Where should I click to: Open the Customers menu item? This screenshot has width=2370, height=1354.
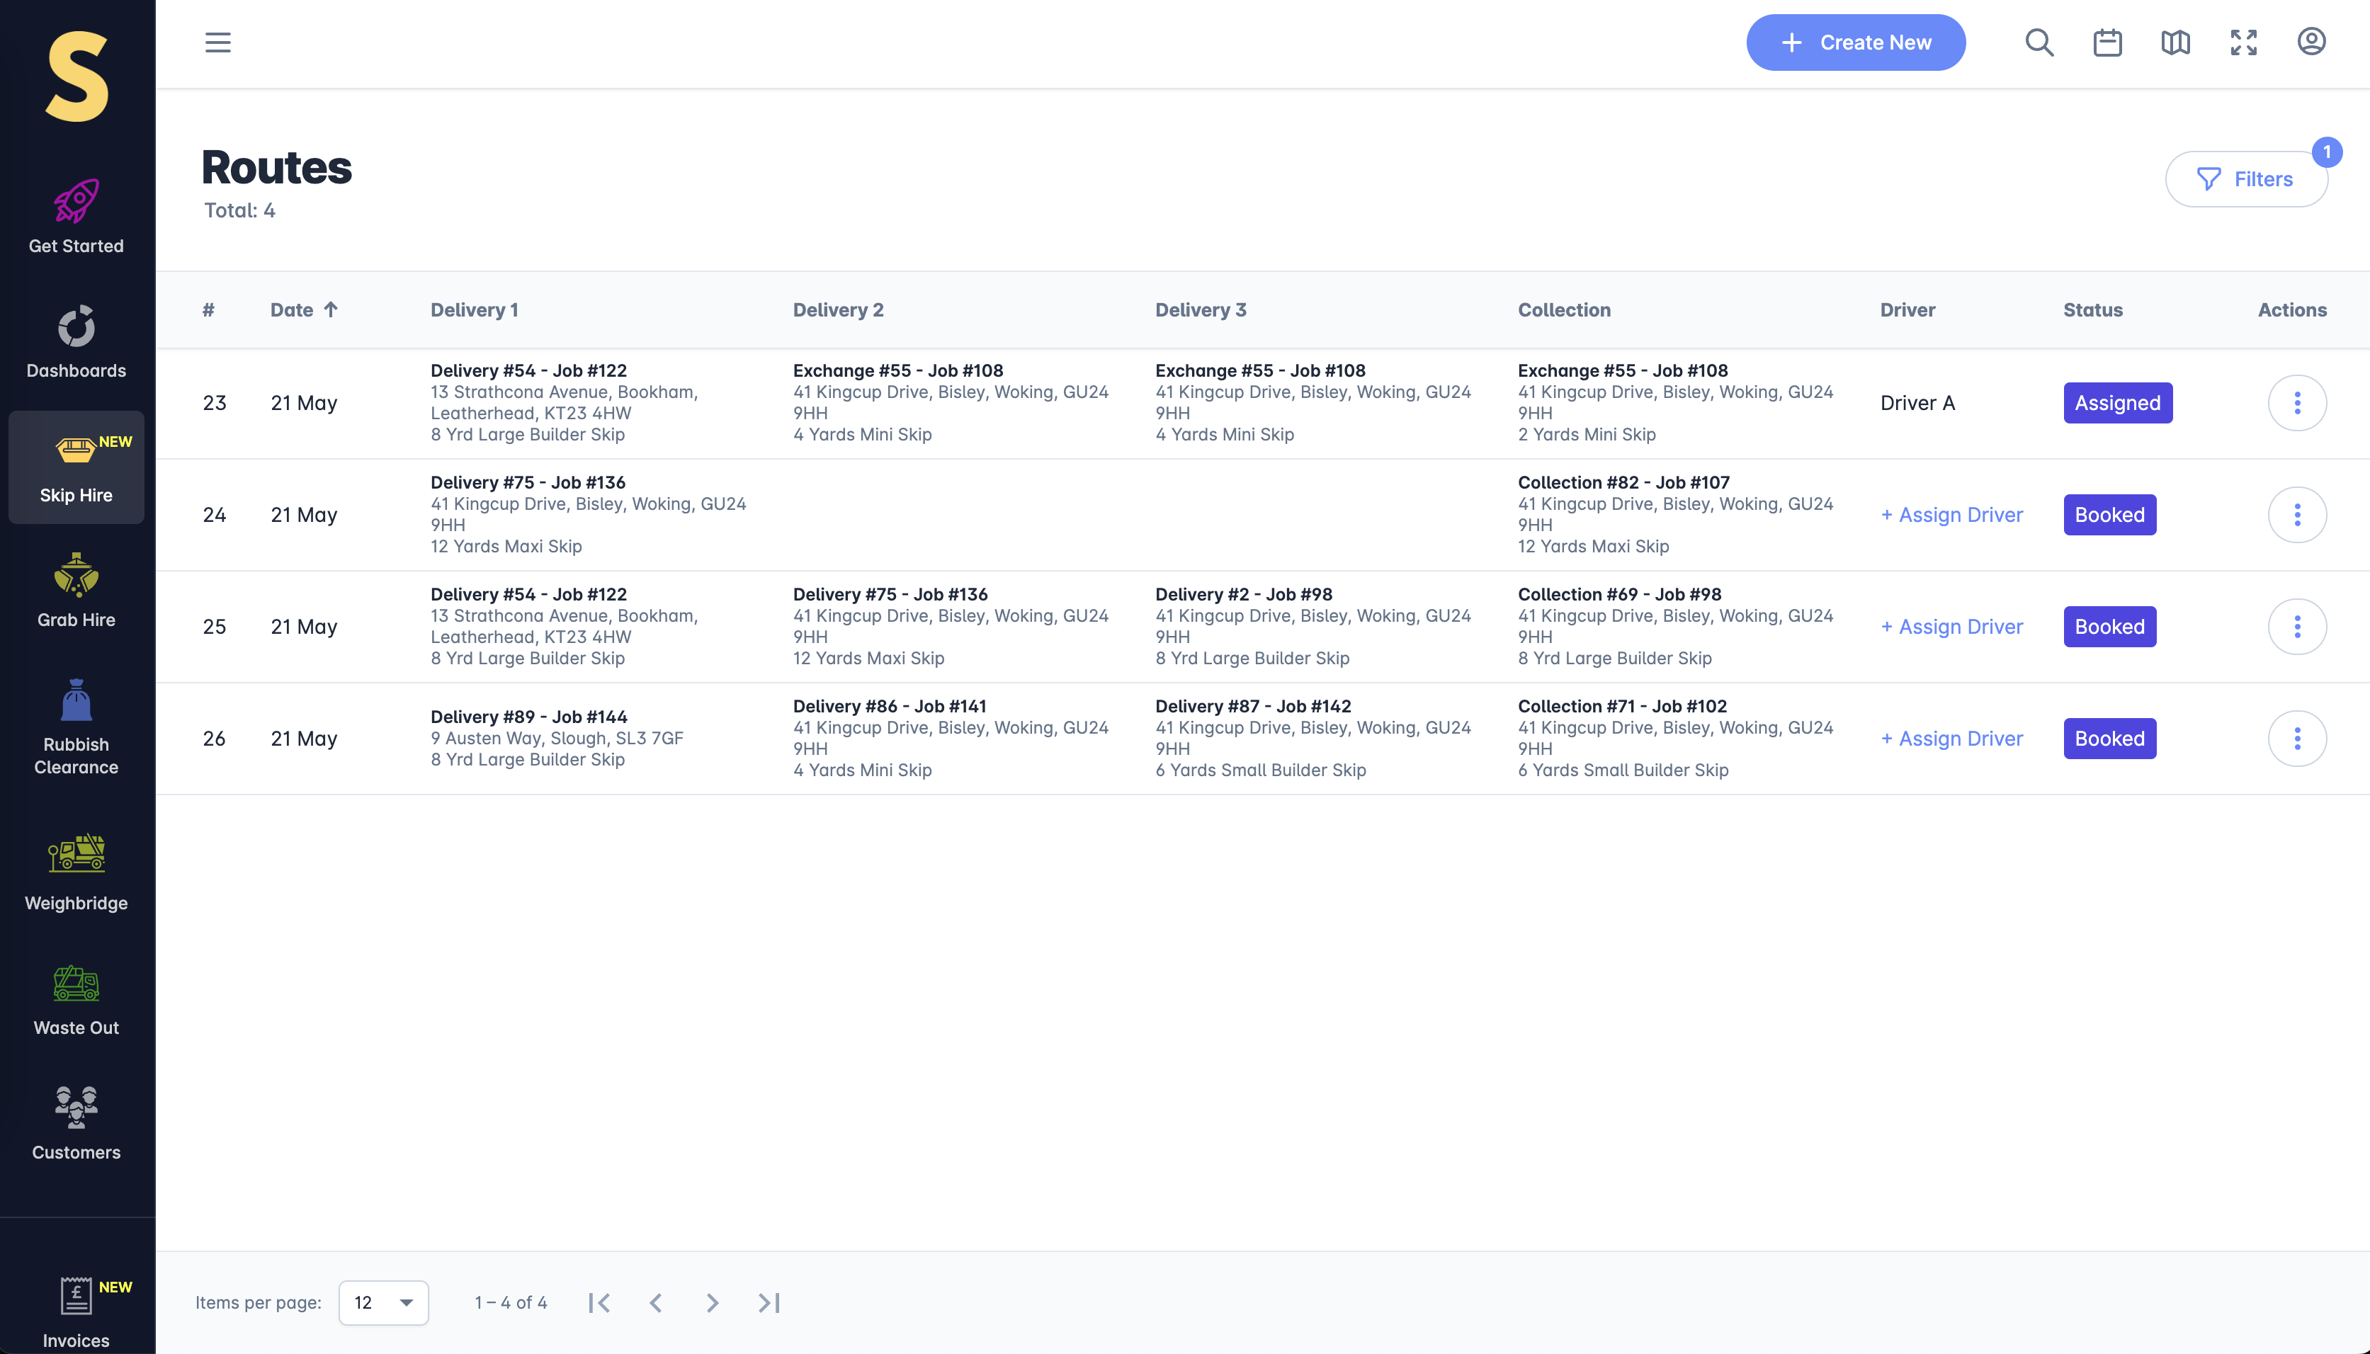pyautogui.click(x=76, y=1123)
